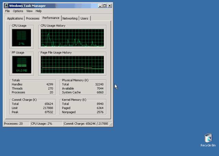Click the Windows Task Manager title text

pyautogui.click(x=27, y=6)
